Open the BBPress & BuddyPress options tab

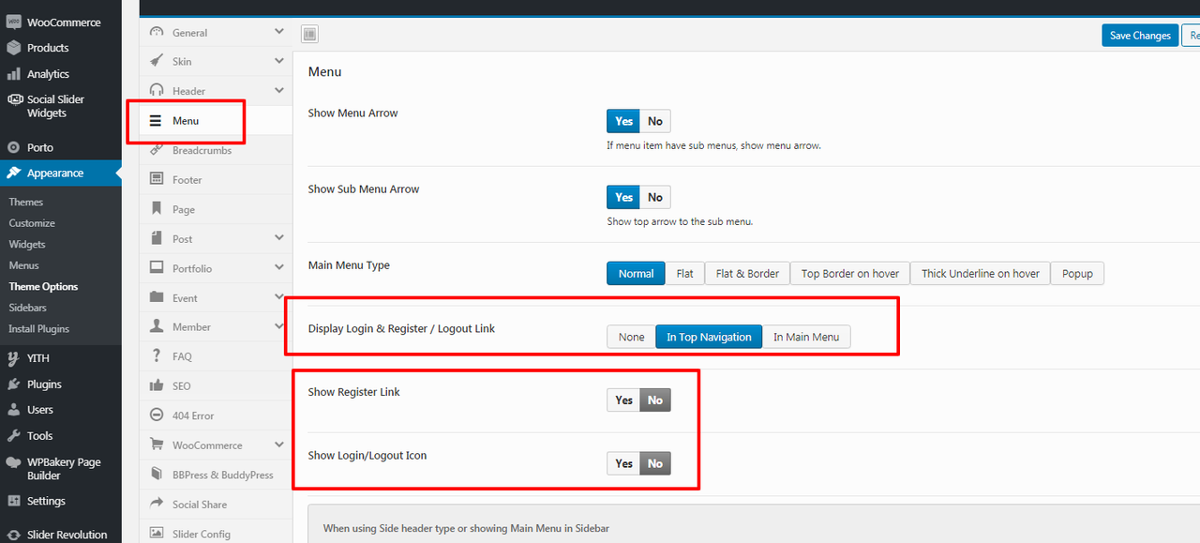click(216, 475)
